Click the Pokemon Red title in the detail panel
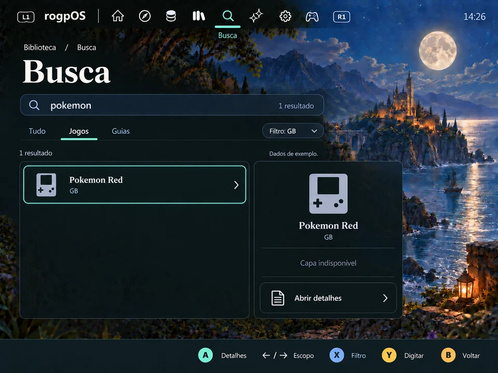The image size is (498, 373). pos(328,225)
